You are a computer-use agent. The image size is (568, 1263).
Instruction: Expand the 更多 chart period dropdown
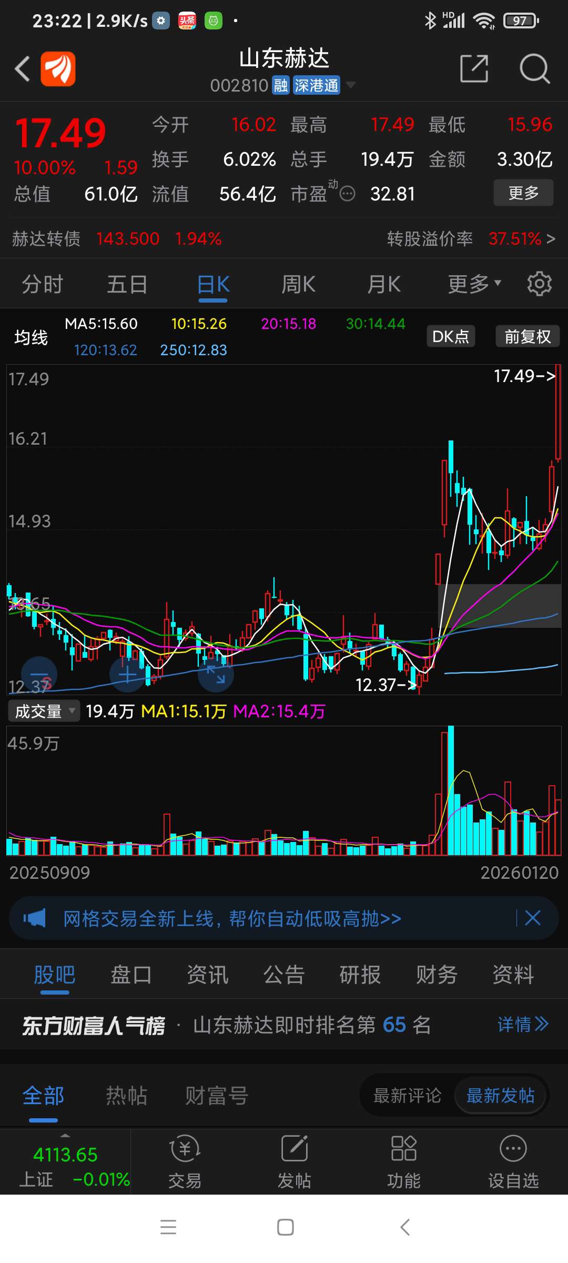tap(474, 284)
